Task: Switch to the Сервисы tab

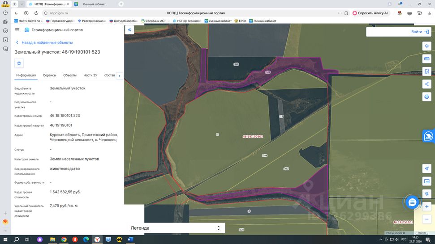Action: 49,75
